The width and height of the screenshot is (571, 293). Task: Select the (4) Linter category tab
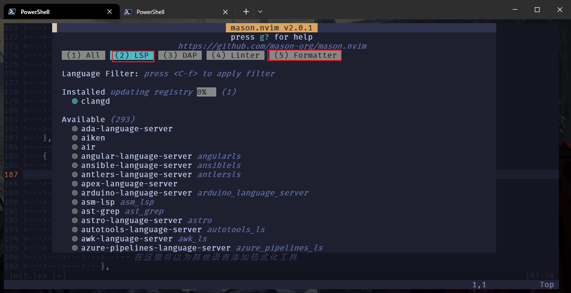[x=235, y=56]
